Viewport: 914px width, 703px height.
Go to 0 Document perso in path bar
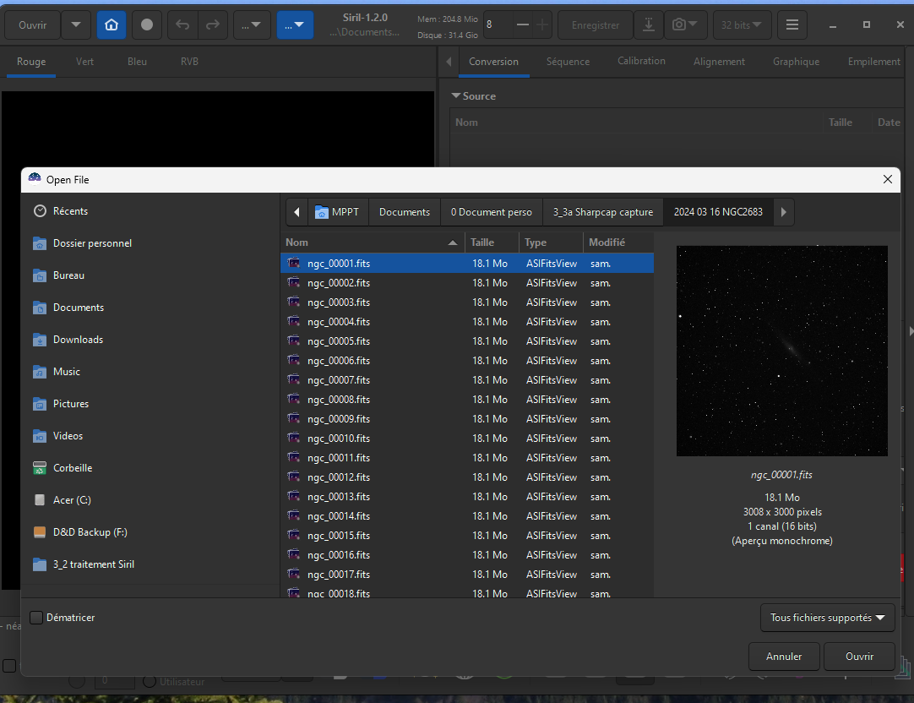[x=492, y=212]
